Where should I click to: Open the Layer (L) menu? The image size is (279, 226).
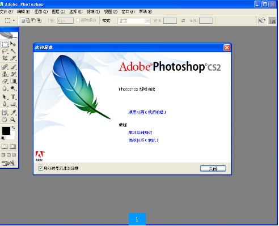(58, 12)
